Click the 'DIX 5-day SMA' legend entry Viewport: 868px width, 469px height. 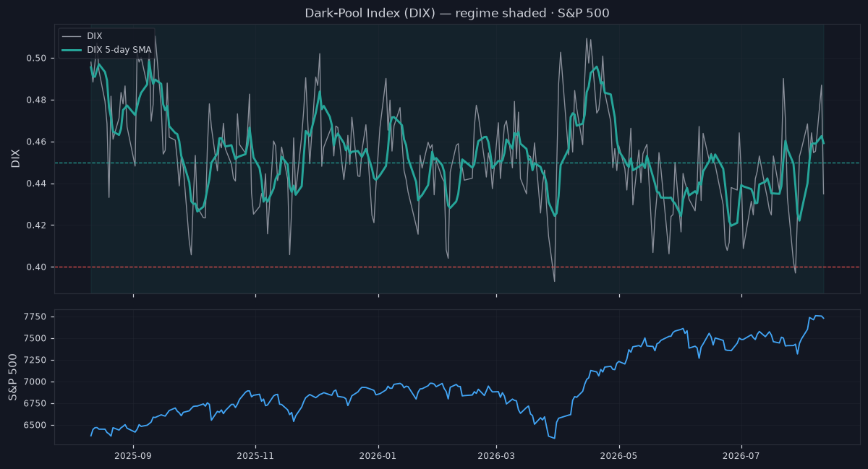(x=119, y=49)
